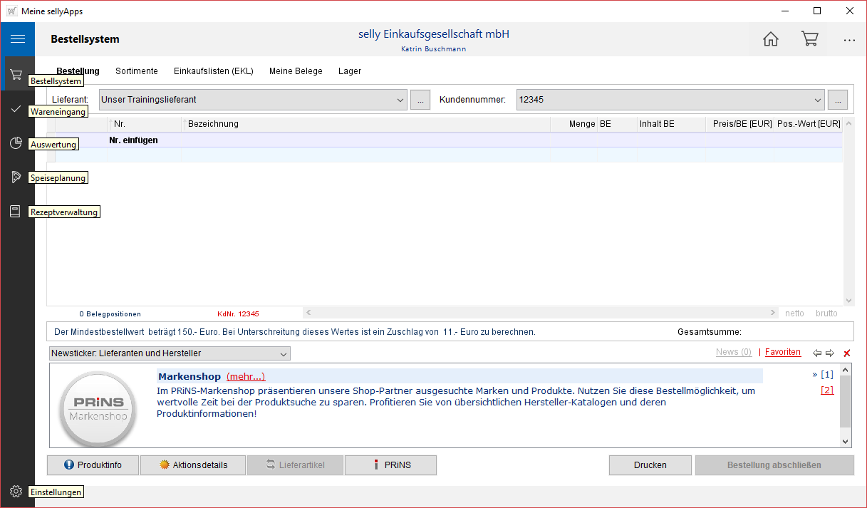The height and width of the screenshot is (508, 867).
Task: Open the shopping cart in the header
Action: (x=810, y=39)
